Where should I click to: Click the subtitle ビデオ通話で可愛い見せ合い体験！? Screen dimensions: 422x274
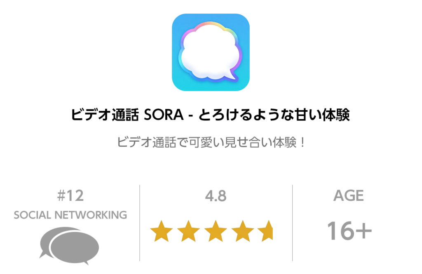[211, 142]
